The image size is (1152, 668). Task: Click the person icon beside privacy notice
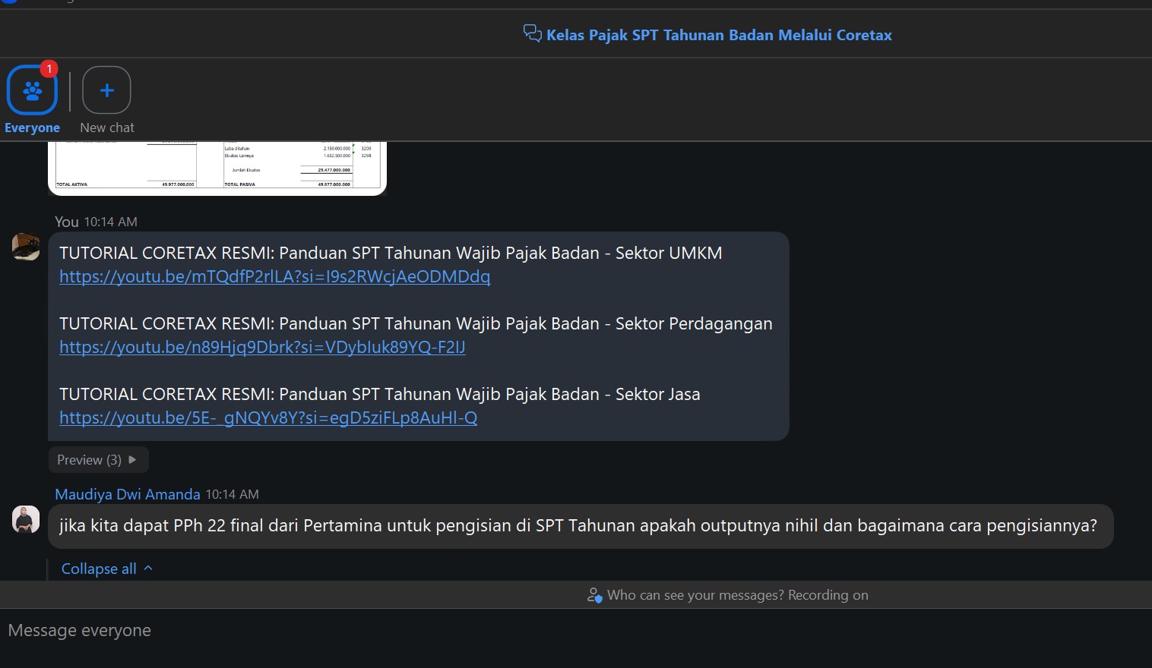[594, 595]
